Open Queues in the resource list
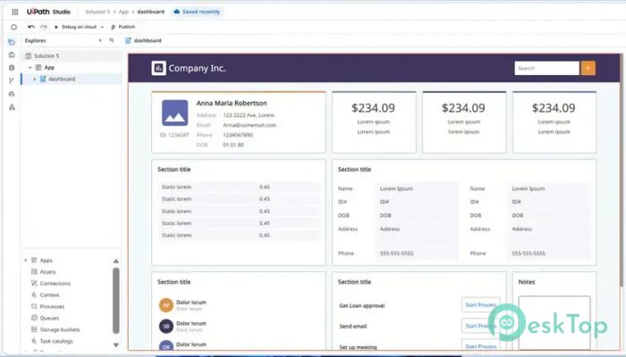The width and height of the screenshot is (626, 357). 49,318
